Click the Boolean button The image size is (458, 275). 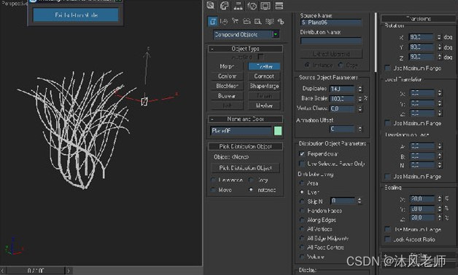pyautogui.click(x=227, y=96)
